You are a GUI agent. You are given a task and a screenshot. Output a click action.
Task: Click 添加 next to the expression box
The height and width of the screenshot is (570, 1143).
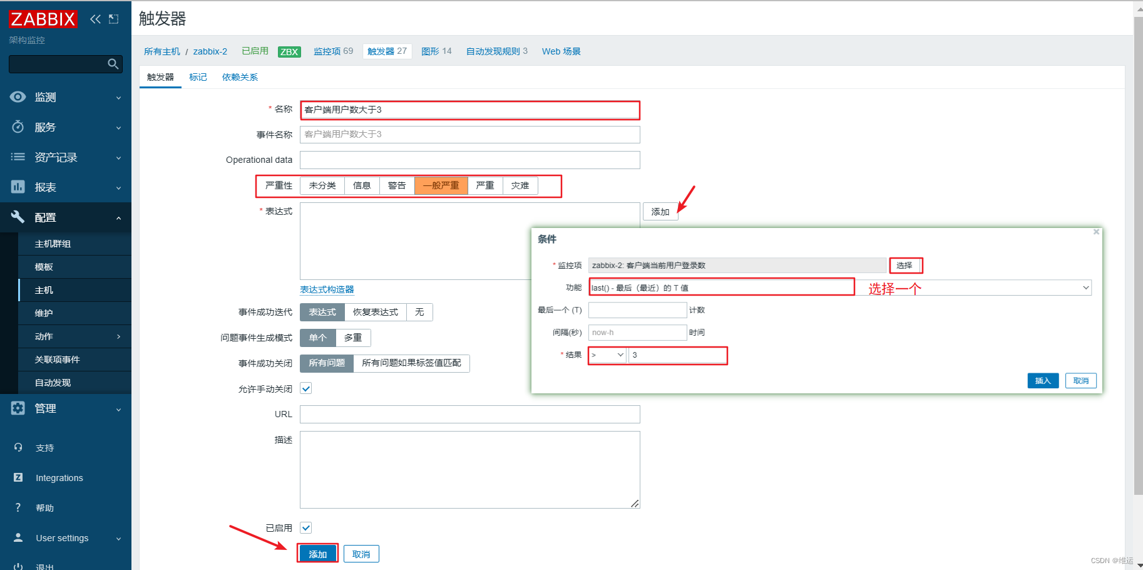[660, 212]
